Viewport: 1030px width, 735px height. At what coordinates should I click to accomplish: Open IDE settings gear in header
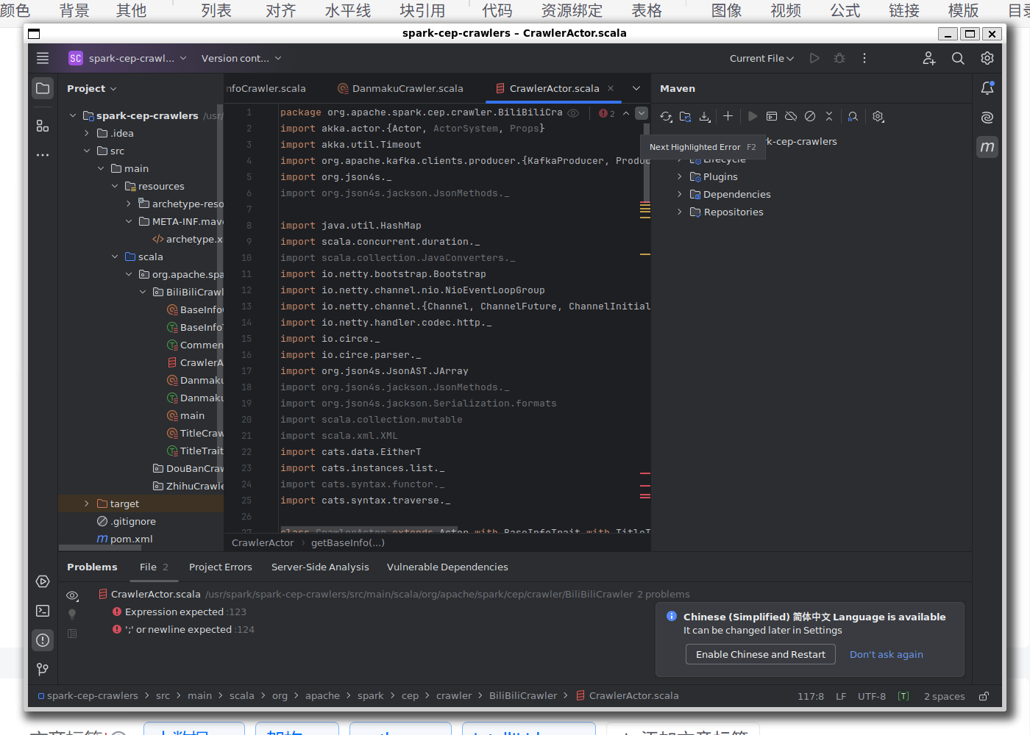point(987,58)
